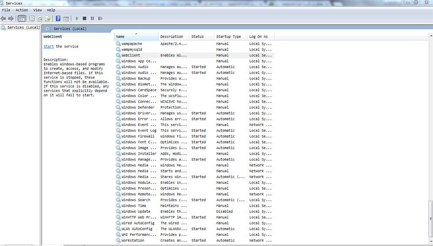Image resolution: width=433 pixels, height=246 pixels.
Task: Open the Help toolbar icon
Action: [58, 19]
